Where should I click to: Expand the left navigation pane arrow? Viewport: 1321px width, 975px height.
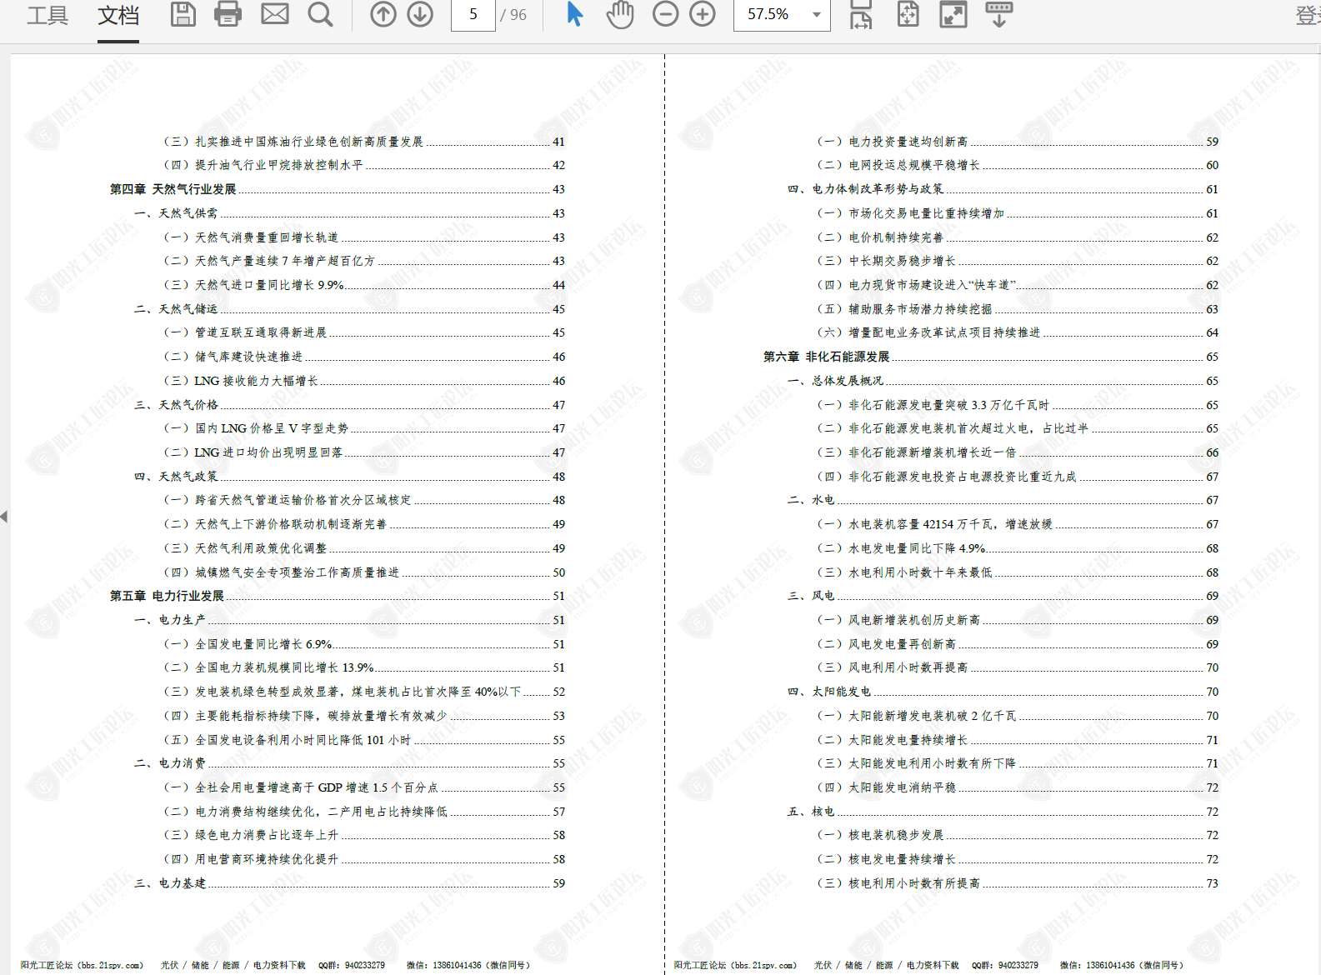4,517
